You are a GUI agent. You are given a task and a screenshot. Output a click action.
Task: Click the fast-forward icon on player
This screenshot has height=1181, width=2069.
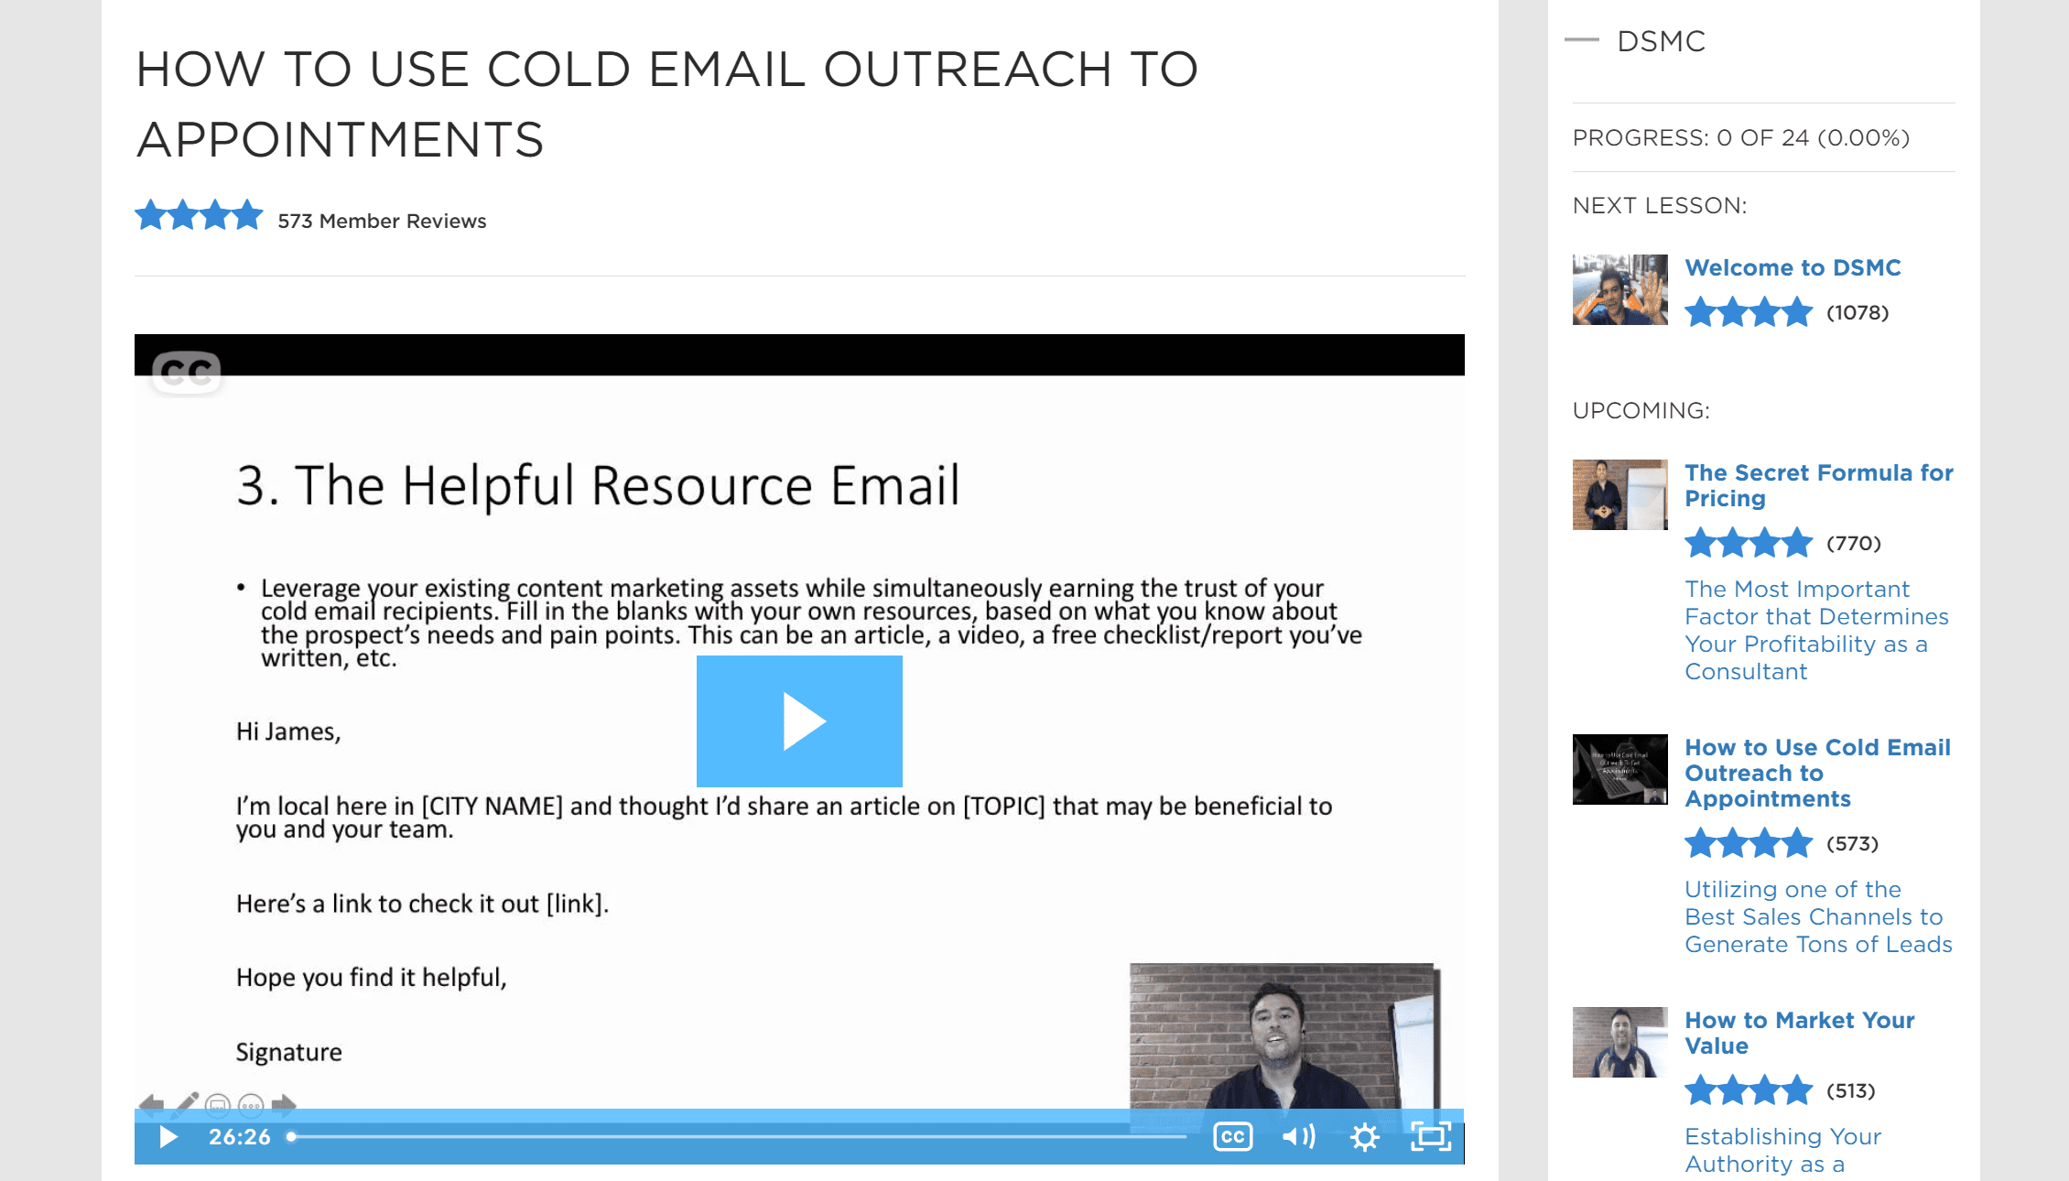283,1107
